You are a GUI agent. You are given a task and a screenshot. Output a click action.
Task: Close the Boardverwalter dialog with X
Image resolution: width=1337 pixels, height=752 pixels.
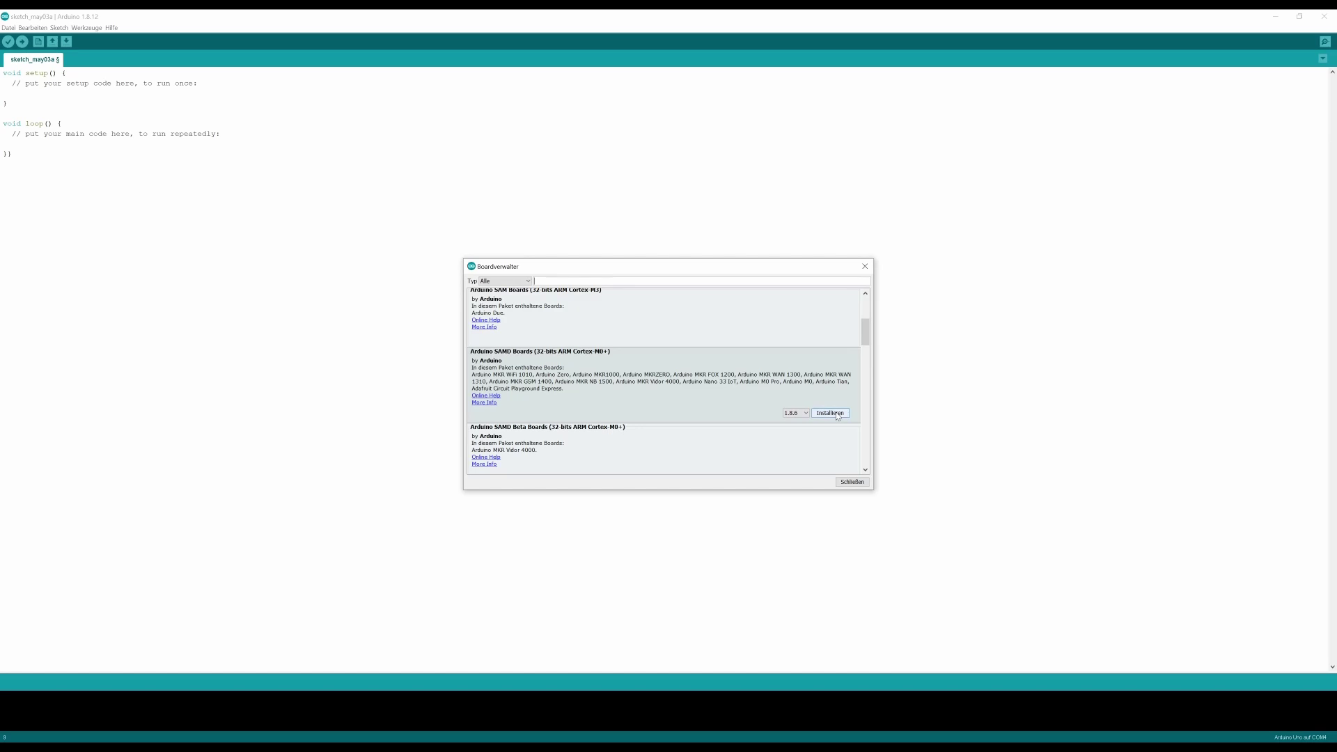pos(865,267)
